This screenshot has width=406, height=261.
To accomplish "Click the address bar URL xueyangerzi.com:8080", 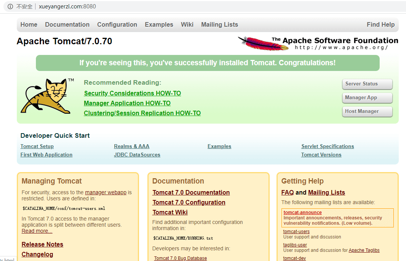I will (x=67, y=6).
